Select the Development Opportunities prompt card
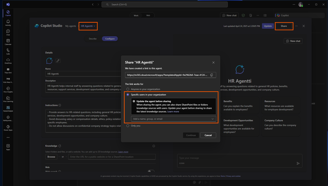Image resolution: width=328 pixels, height=186 pixels. tap(239, 126)
